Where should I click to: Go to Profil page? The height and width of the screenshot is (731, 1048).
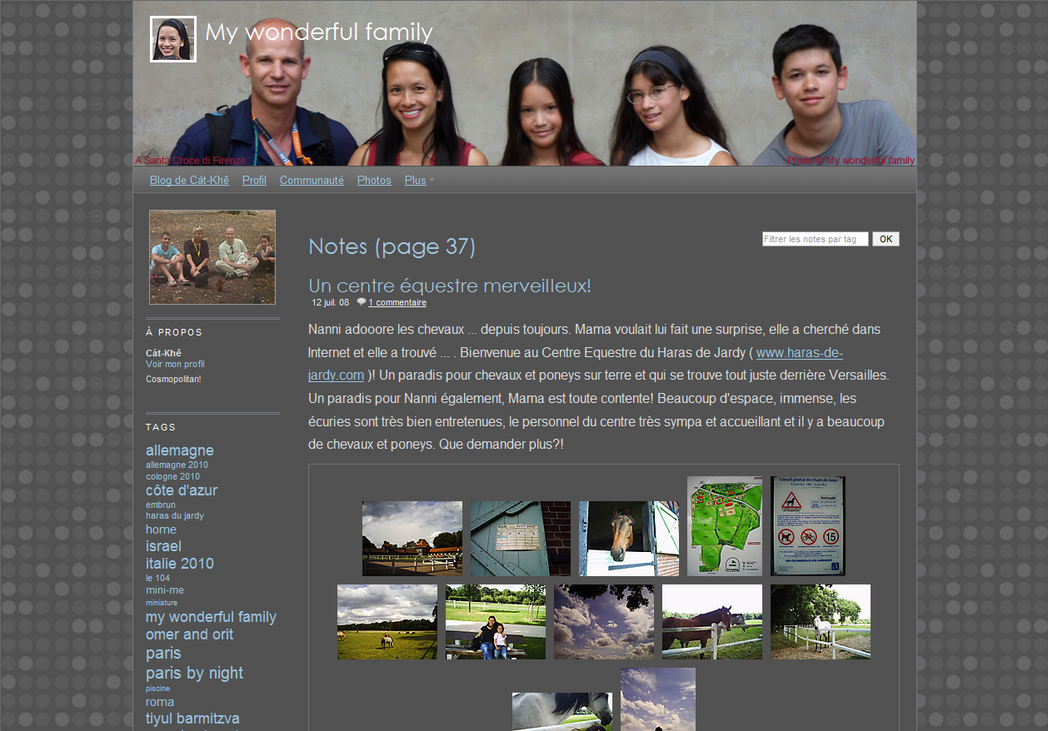point(254,181)
